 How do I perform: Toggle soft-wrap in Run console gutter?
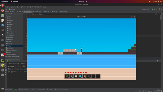[6, 68]
